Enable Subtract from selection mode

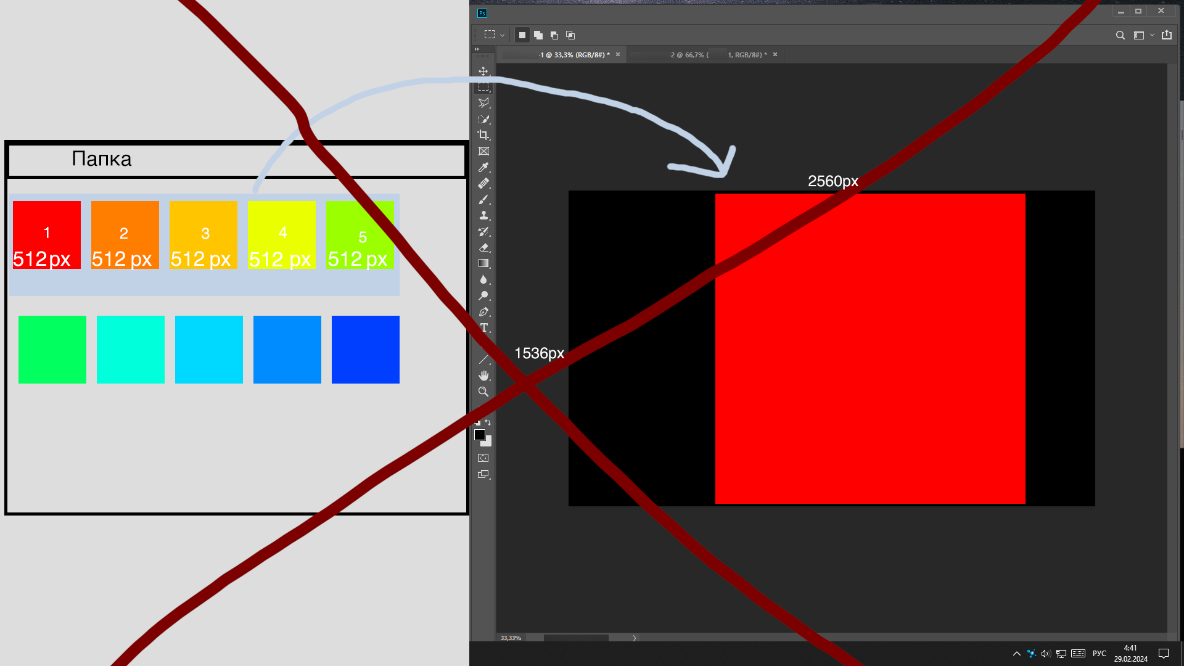[554, 35]
